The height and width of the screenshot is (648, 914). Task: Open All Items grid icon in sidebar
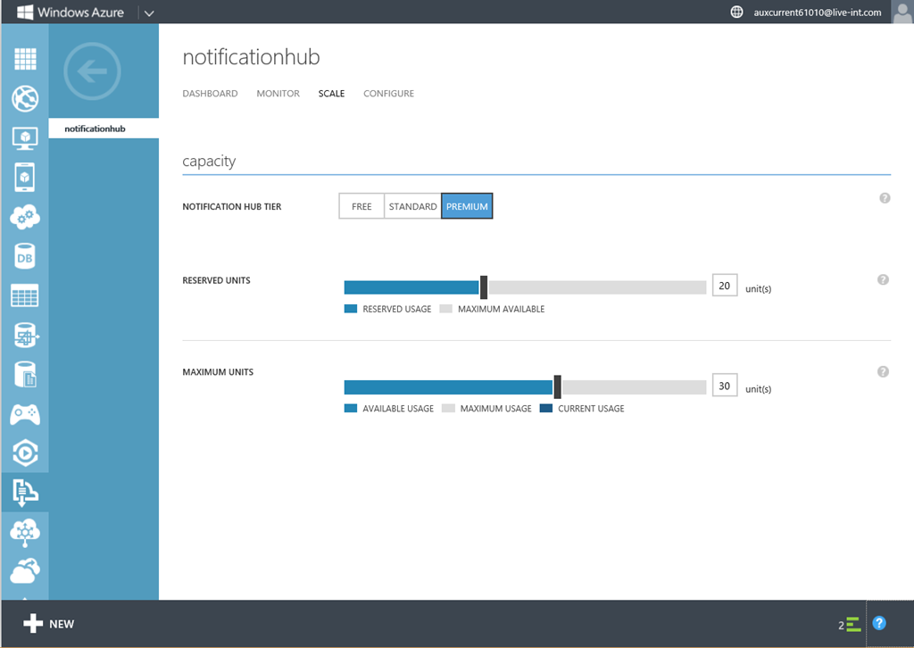[x=25, y=59]
